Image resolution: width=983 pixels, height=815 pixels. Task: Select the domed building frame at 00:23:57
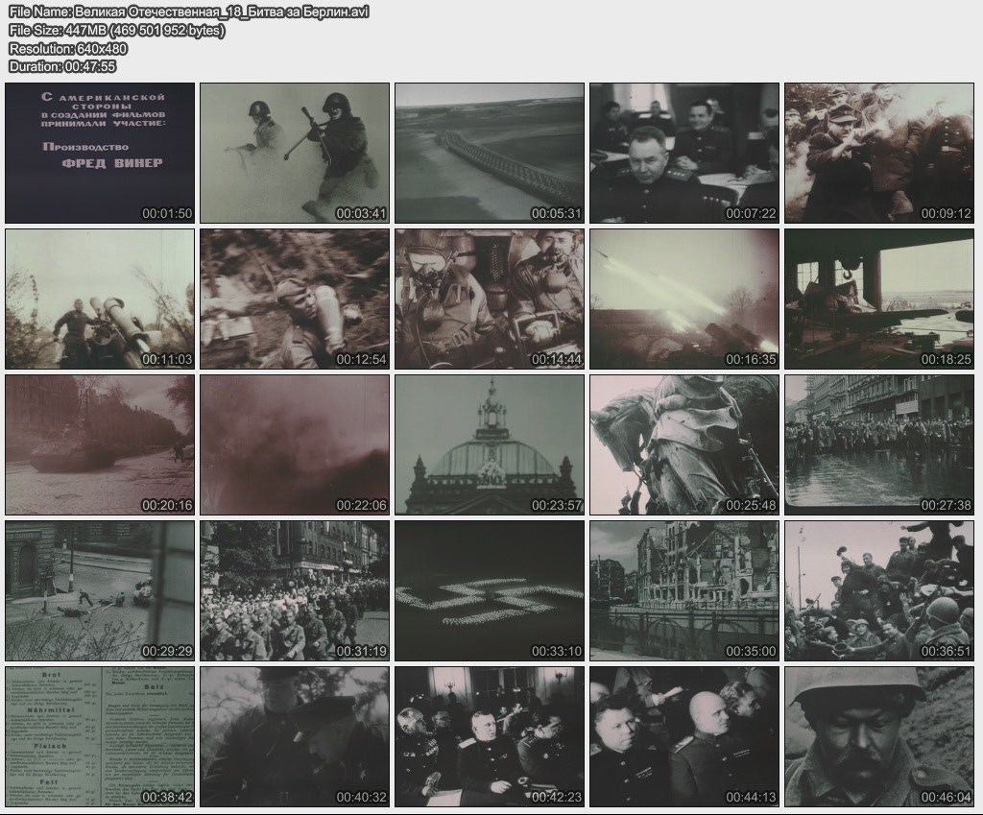[490, 444]
